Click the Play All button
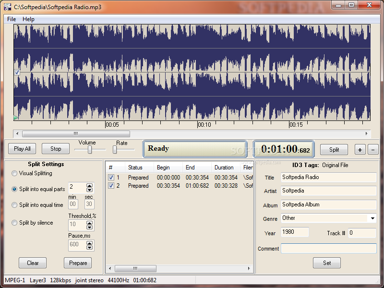 (x=22, y=149)
